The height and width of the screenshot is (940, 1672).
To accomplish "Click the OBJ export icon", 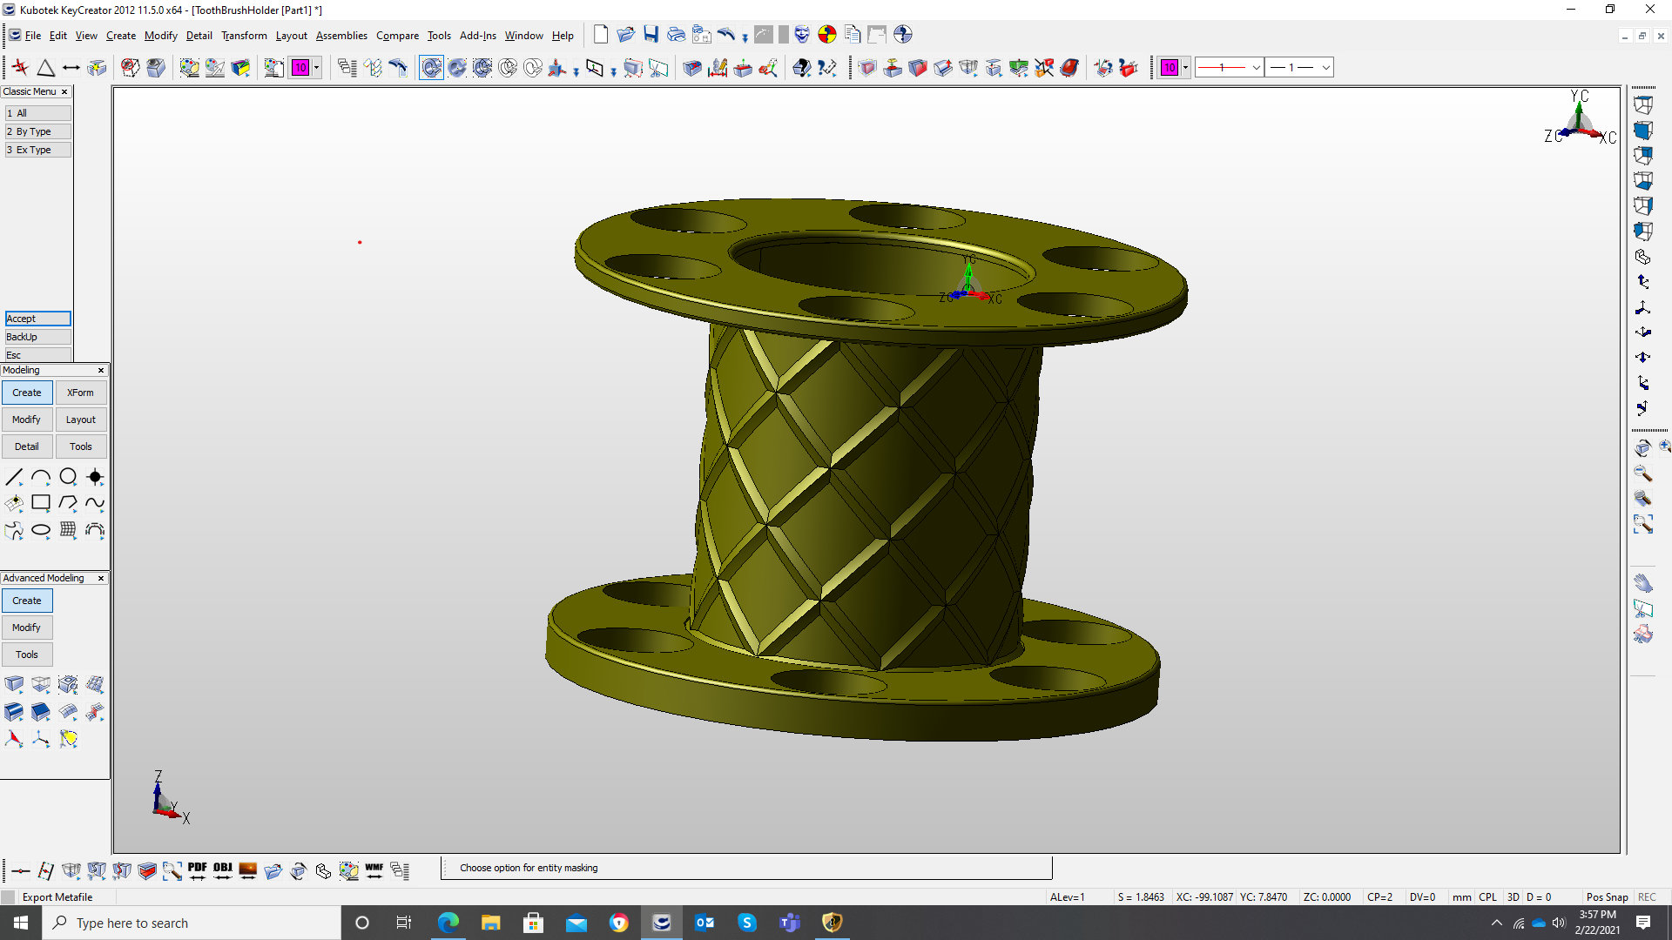I will pyautogui.click(x=223, y=869).
